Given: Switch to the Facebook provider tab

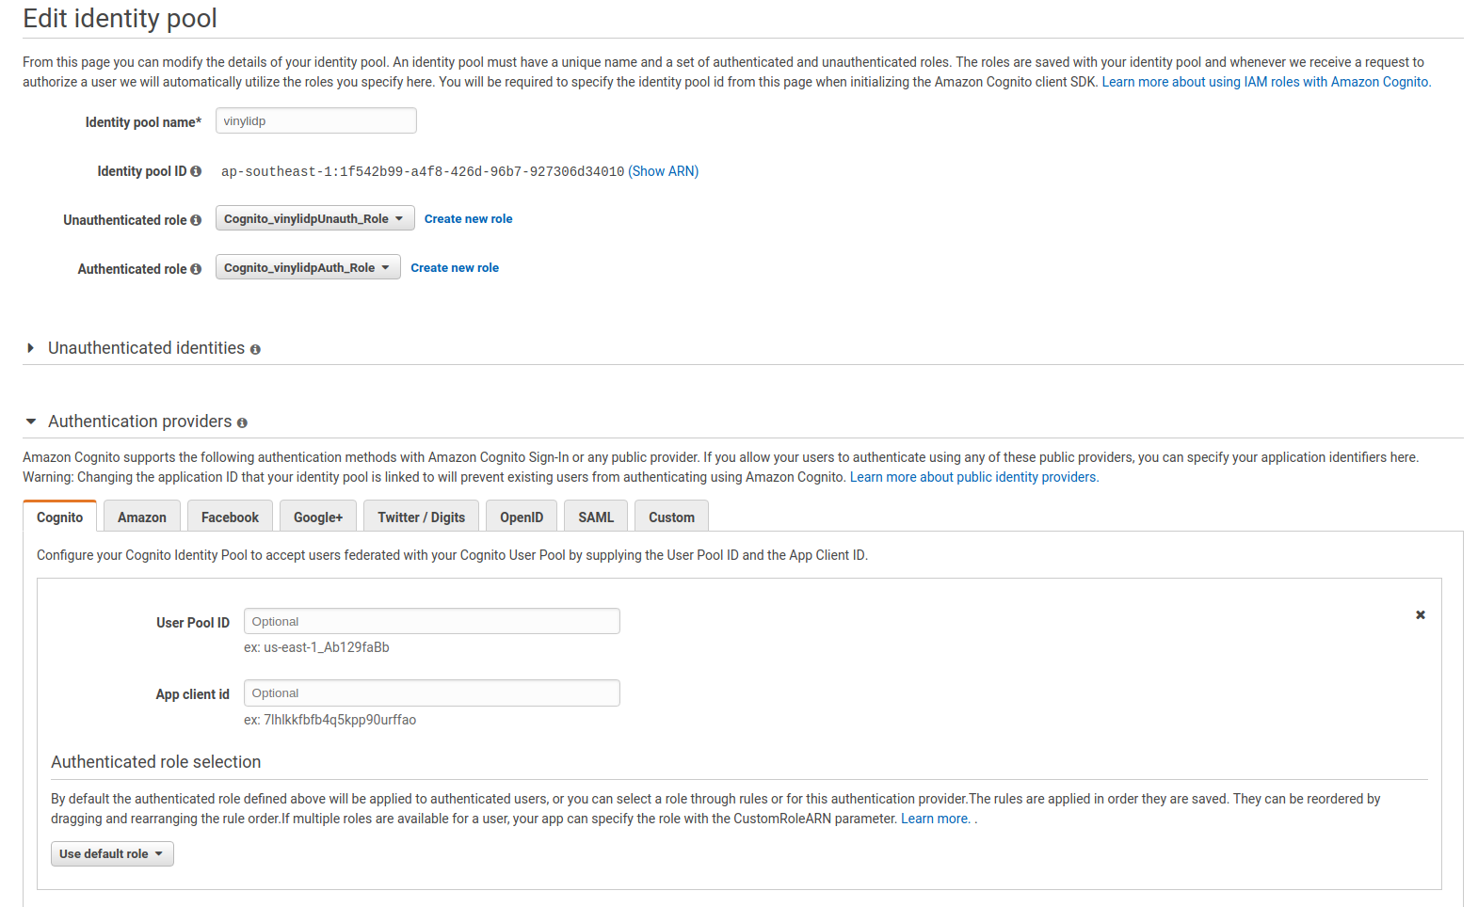Looking at the screenshot, I should (230, 517).
